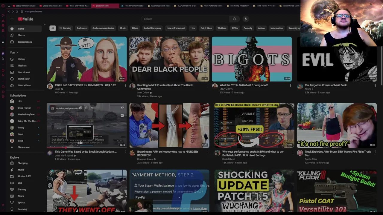Click the YouTube search input field
The width and height of the screenshot is (383, 215).
186,19
